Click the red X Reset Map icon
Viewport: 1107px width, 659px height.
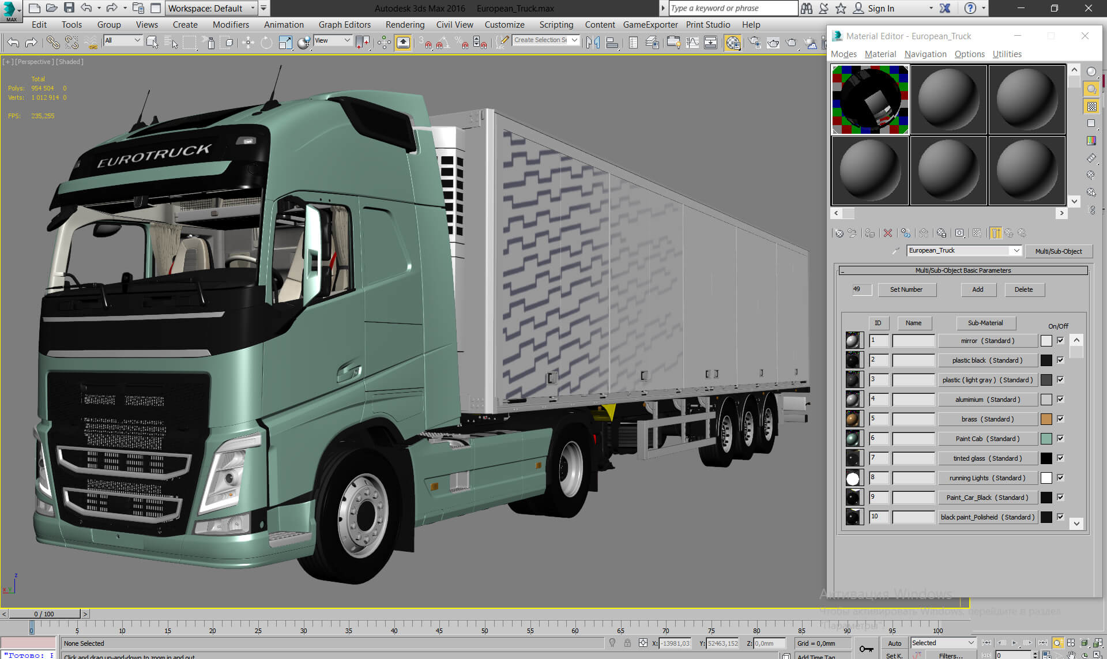click(888, 233)
